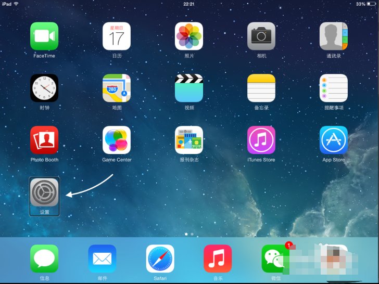Tap the iPad label in status bar
The width and height of the screenshot is (379, 284).
click(x=7, y=4)
